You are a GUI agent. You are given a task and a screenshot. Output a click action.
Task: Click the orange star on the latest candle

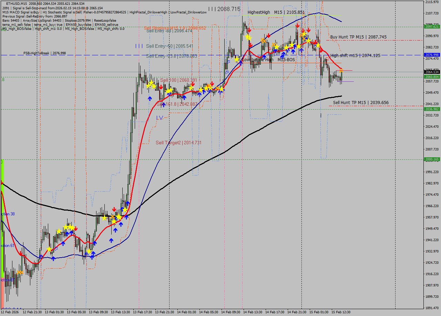pyautogui.click(x=341, y=70)
